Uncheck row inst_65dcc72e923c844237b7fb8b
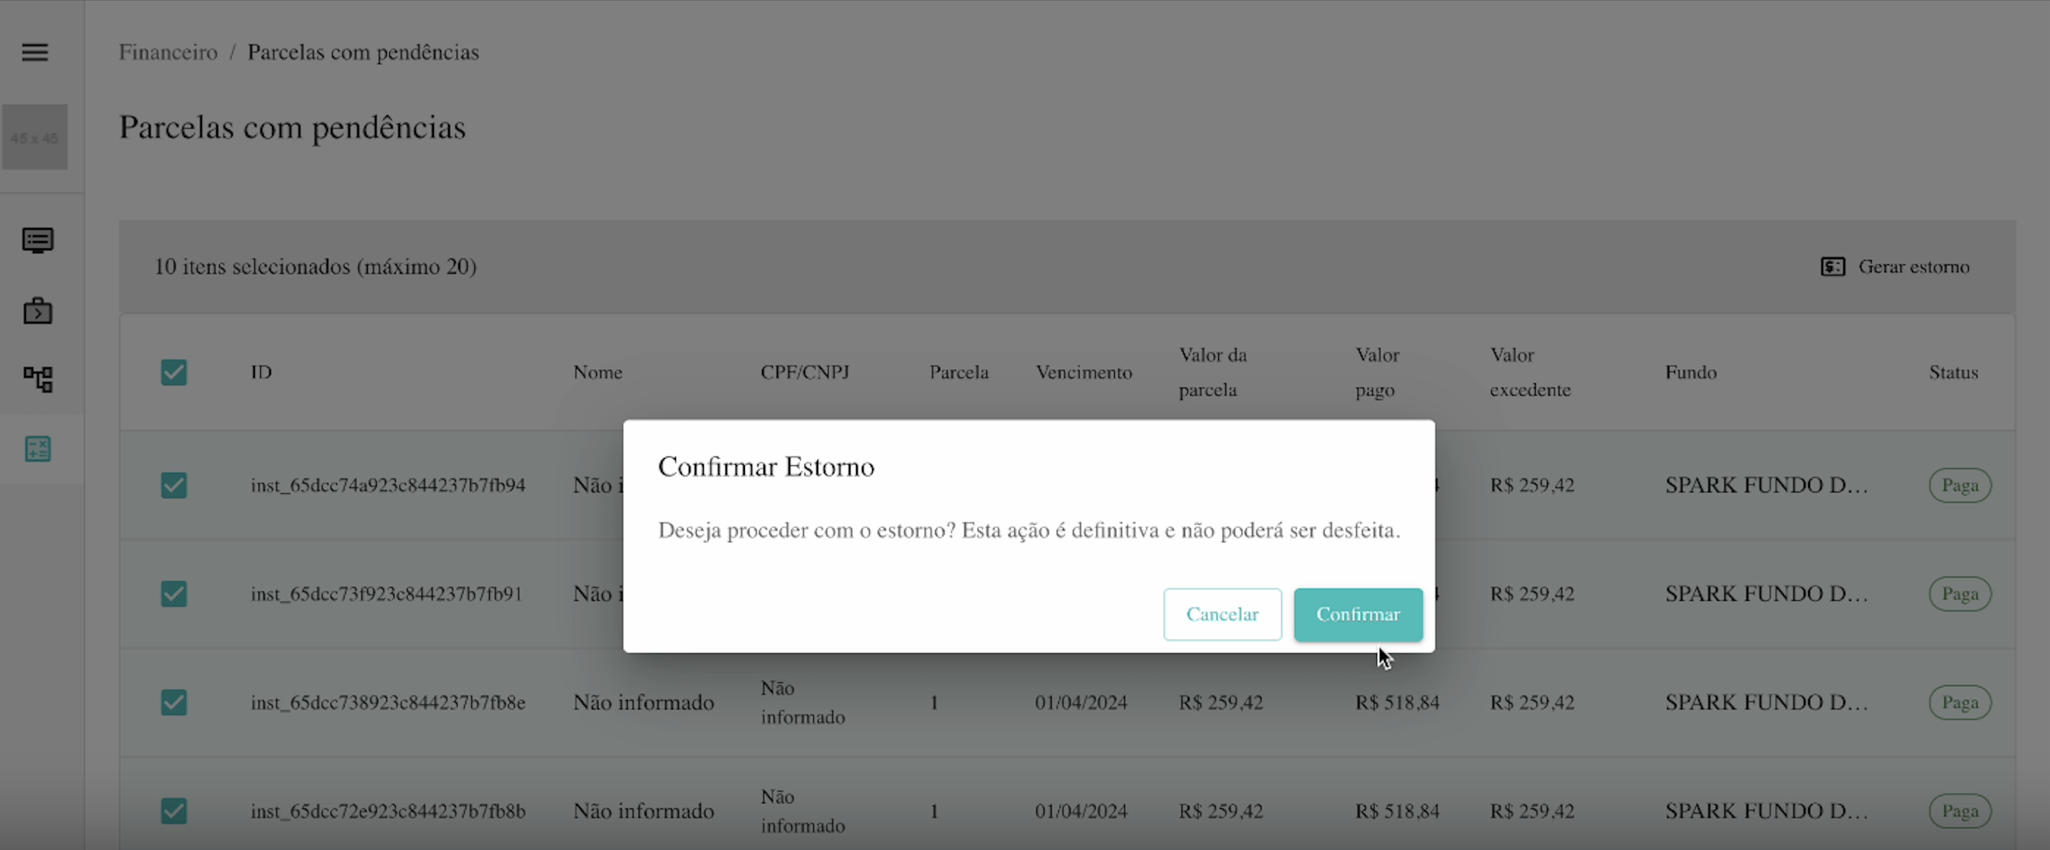This screenshot has height=850, width=2050. point(174,811)
